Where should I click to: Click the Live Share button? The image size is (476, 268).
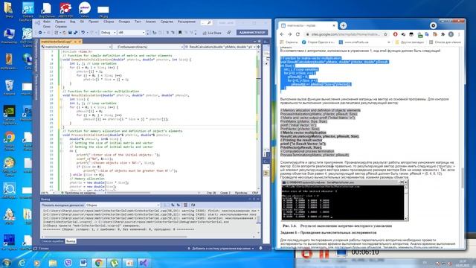(211, 33)
